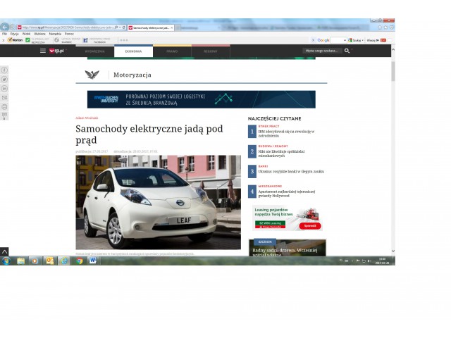This screenshot has height=338, width=451.
Task: Open the IBM employment revolution article
Action: pos(285,132)
